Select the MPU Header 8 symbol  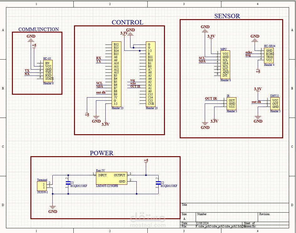coord(225,64)
